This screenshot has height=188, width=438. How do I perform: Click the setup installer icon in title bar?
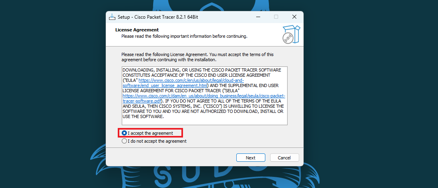[x=112, y=17]
